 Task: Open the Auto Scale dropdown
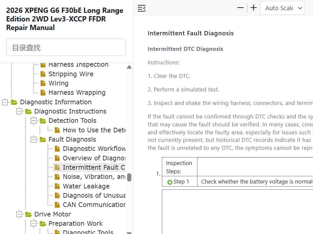click(282, 8)
